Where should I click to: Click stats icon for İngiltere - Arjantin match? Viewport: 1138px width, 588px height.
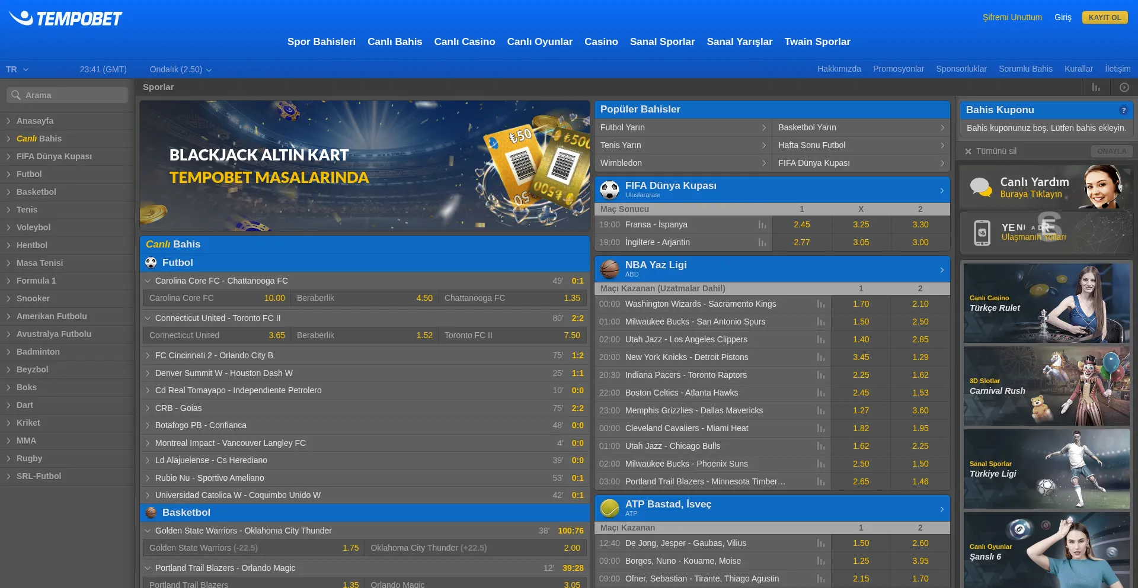(762, 243)
